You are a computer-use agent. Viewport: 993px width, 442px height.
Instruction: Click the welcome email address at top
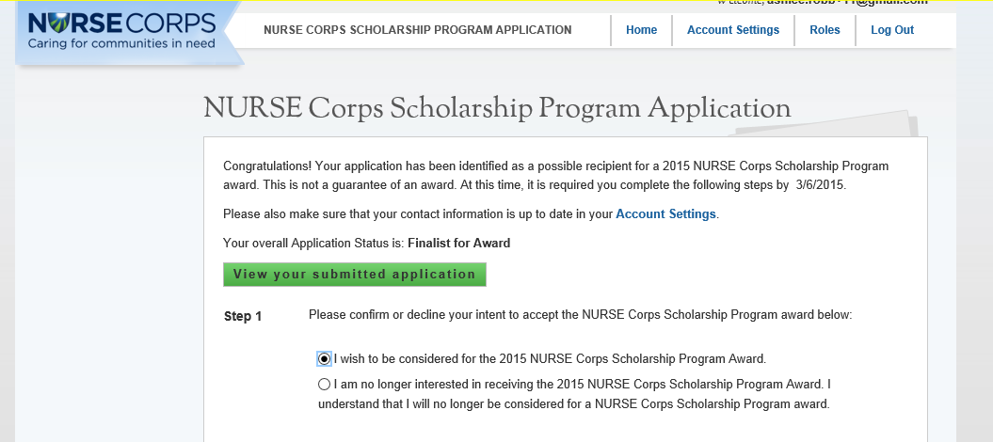(847, 3)
